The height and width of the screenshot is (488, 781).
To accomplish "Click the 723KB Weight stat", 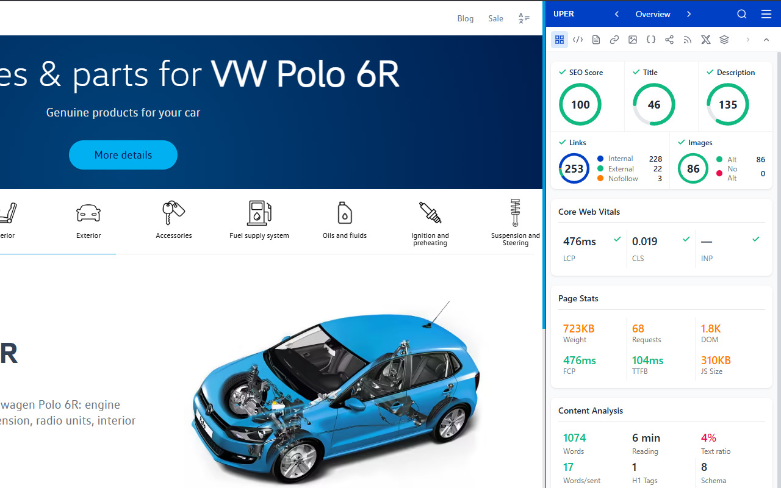I will coord(578,333).
